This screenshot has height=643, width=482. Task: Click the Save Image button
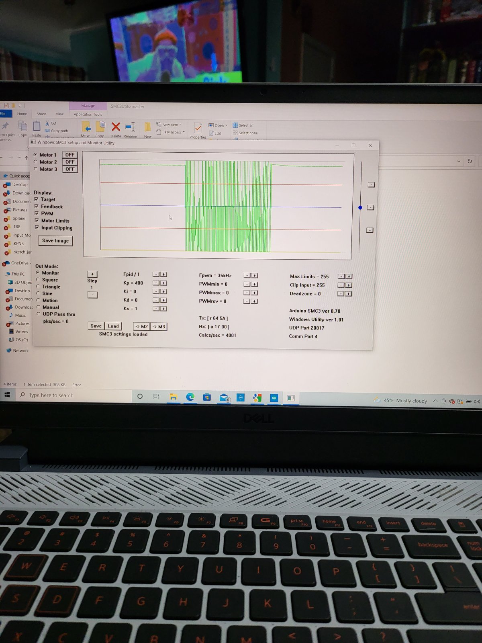click(55, 241)
